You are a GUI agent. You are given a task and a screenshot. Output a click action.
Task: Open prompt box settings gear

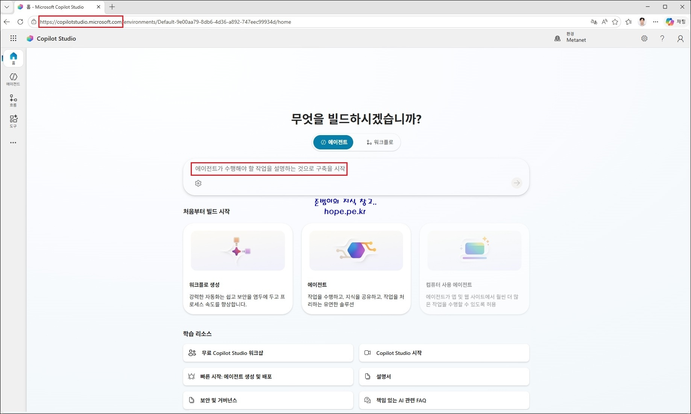pos(198,183)
